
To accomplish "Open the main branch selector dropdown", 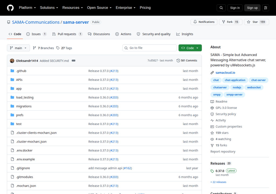I will 18,48.
